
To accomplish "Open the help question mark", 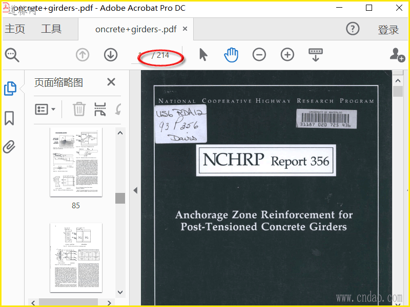I will pyautogui.click(x=353, y=29).
